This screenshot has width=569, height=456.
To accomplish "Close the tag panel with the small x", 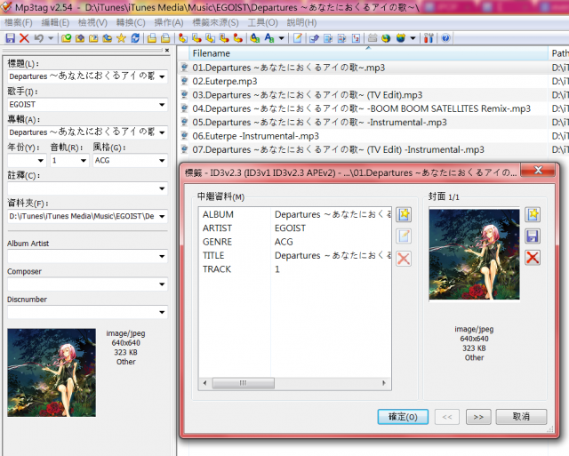I will point(167,51).
